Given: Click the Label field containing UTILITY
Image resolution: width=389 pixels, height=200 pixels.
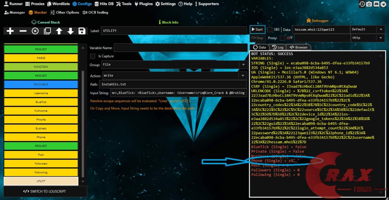Looking at the screenshot, I should click(174, 31).
